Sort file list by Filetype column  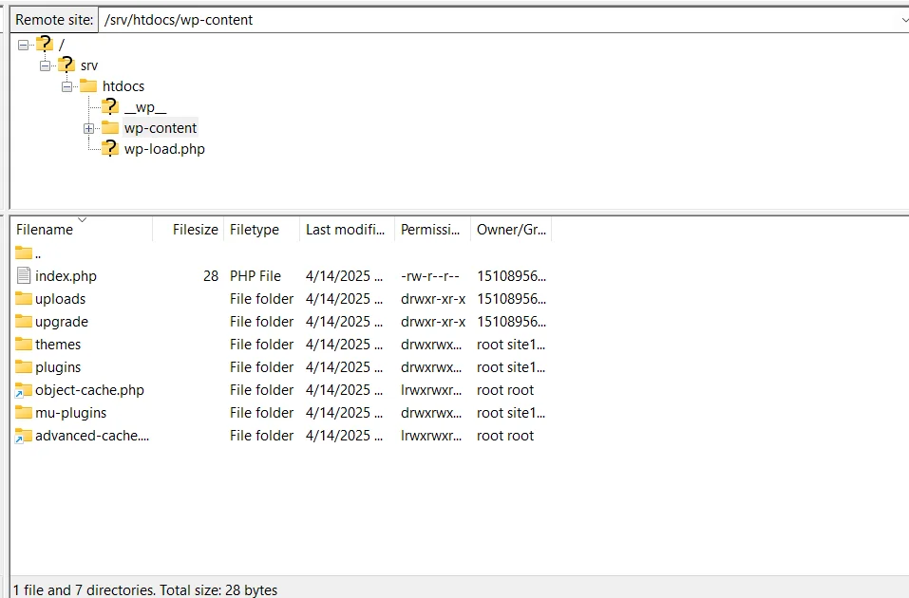[x=261, y=230]
